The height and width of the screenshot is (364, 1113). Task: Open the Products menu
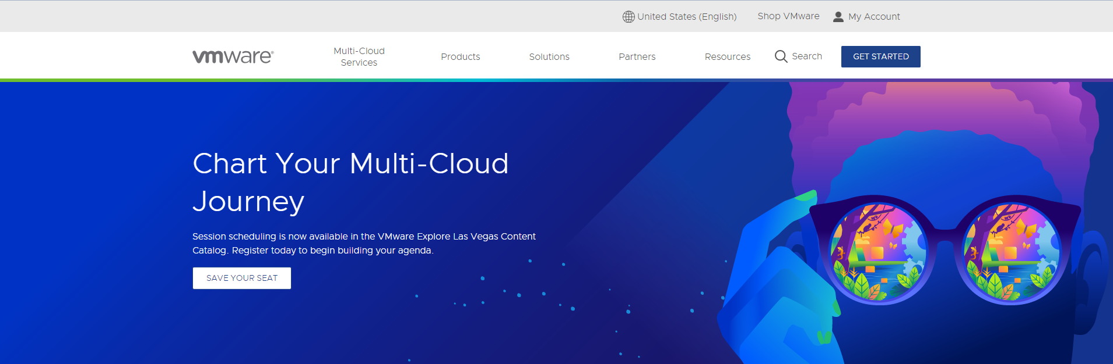461,56
